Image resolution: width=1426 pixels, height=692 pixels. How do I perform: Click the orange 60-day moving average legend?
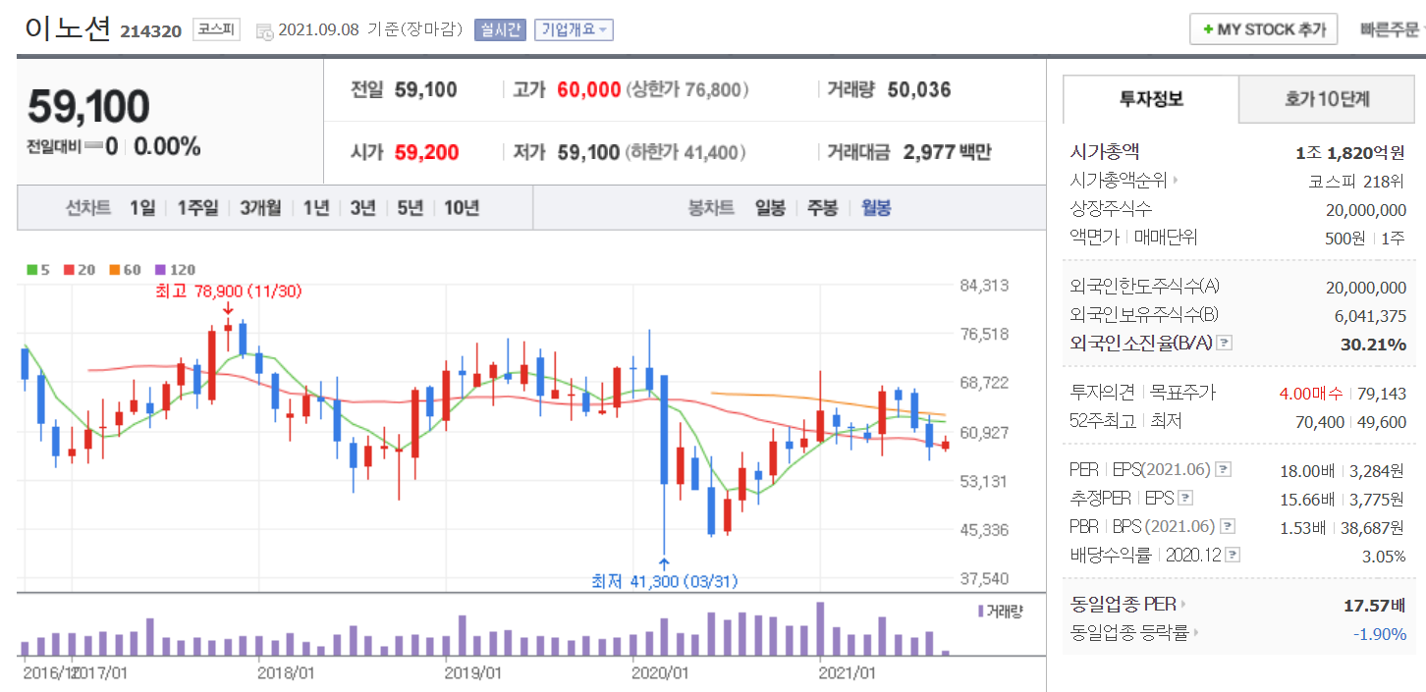(x=125, y=269)
